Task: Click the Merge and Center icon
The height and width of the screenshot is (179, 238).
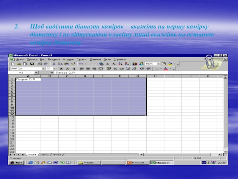Action: (x=101, y=68)
